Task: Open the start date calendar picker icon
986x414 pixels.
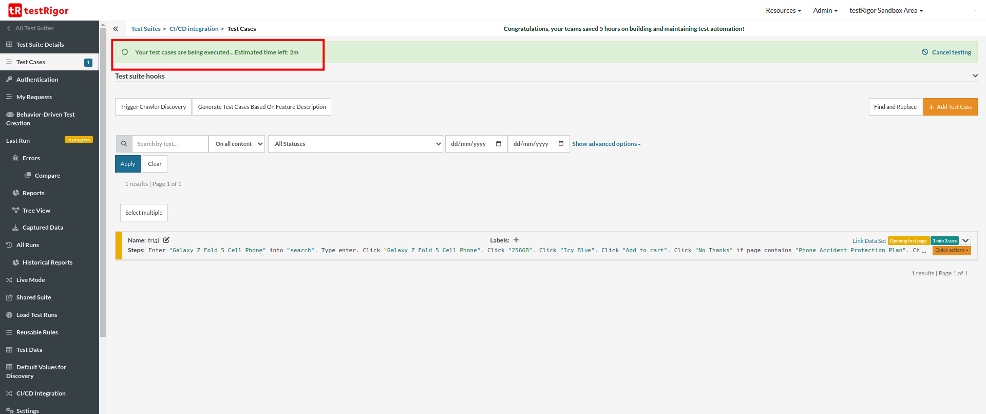Action: [498, 144]
